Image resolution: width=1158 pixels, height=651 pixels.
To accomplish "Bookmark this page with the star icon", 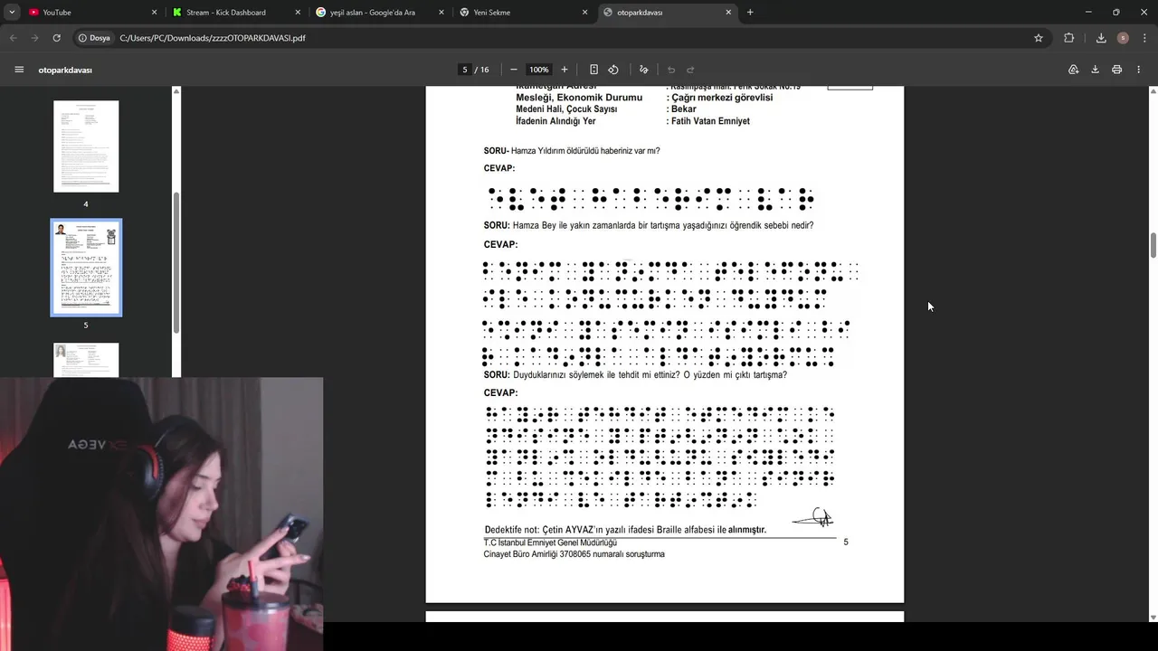I will [1039, 38].
